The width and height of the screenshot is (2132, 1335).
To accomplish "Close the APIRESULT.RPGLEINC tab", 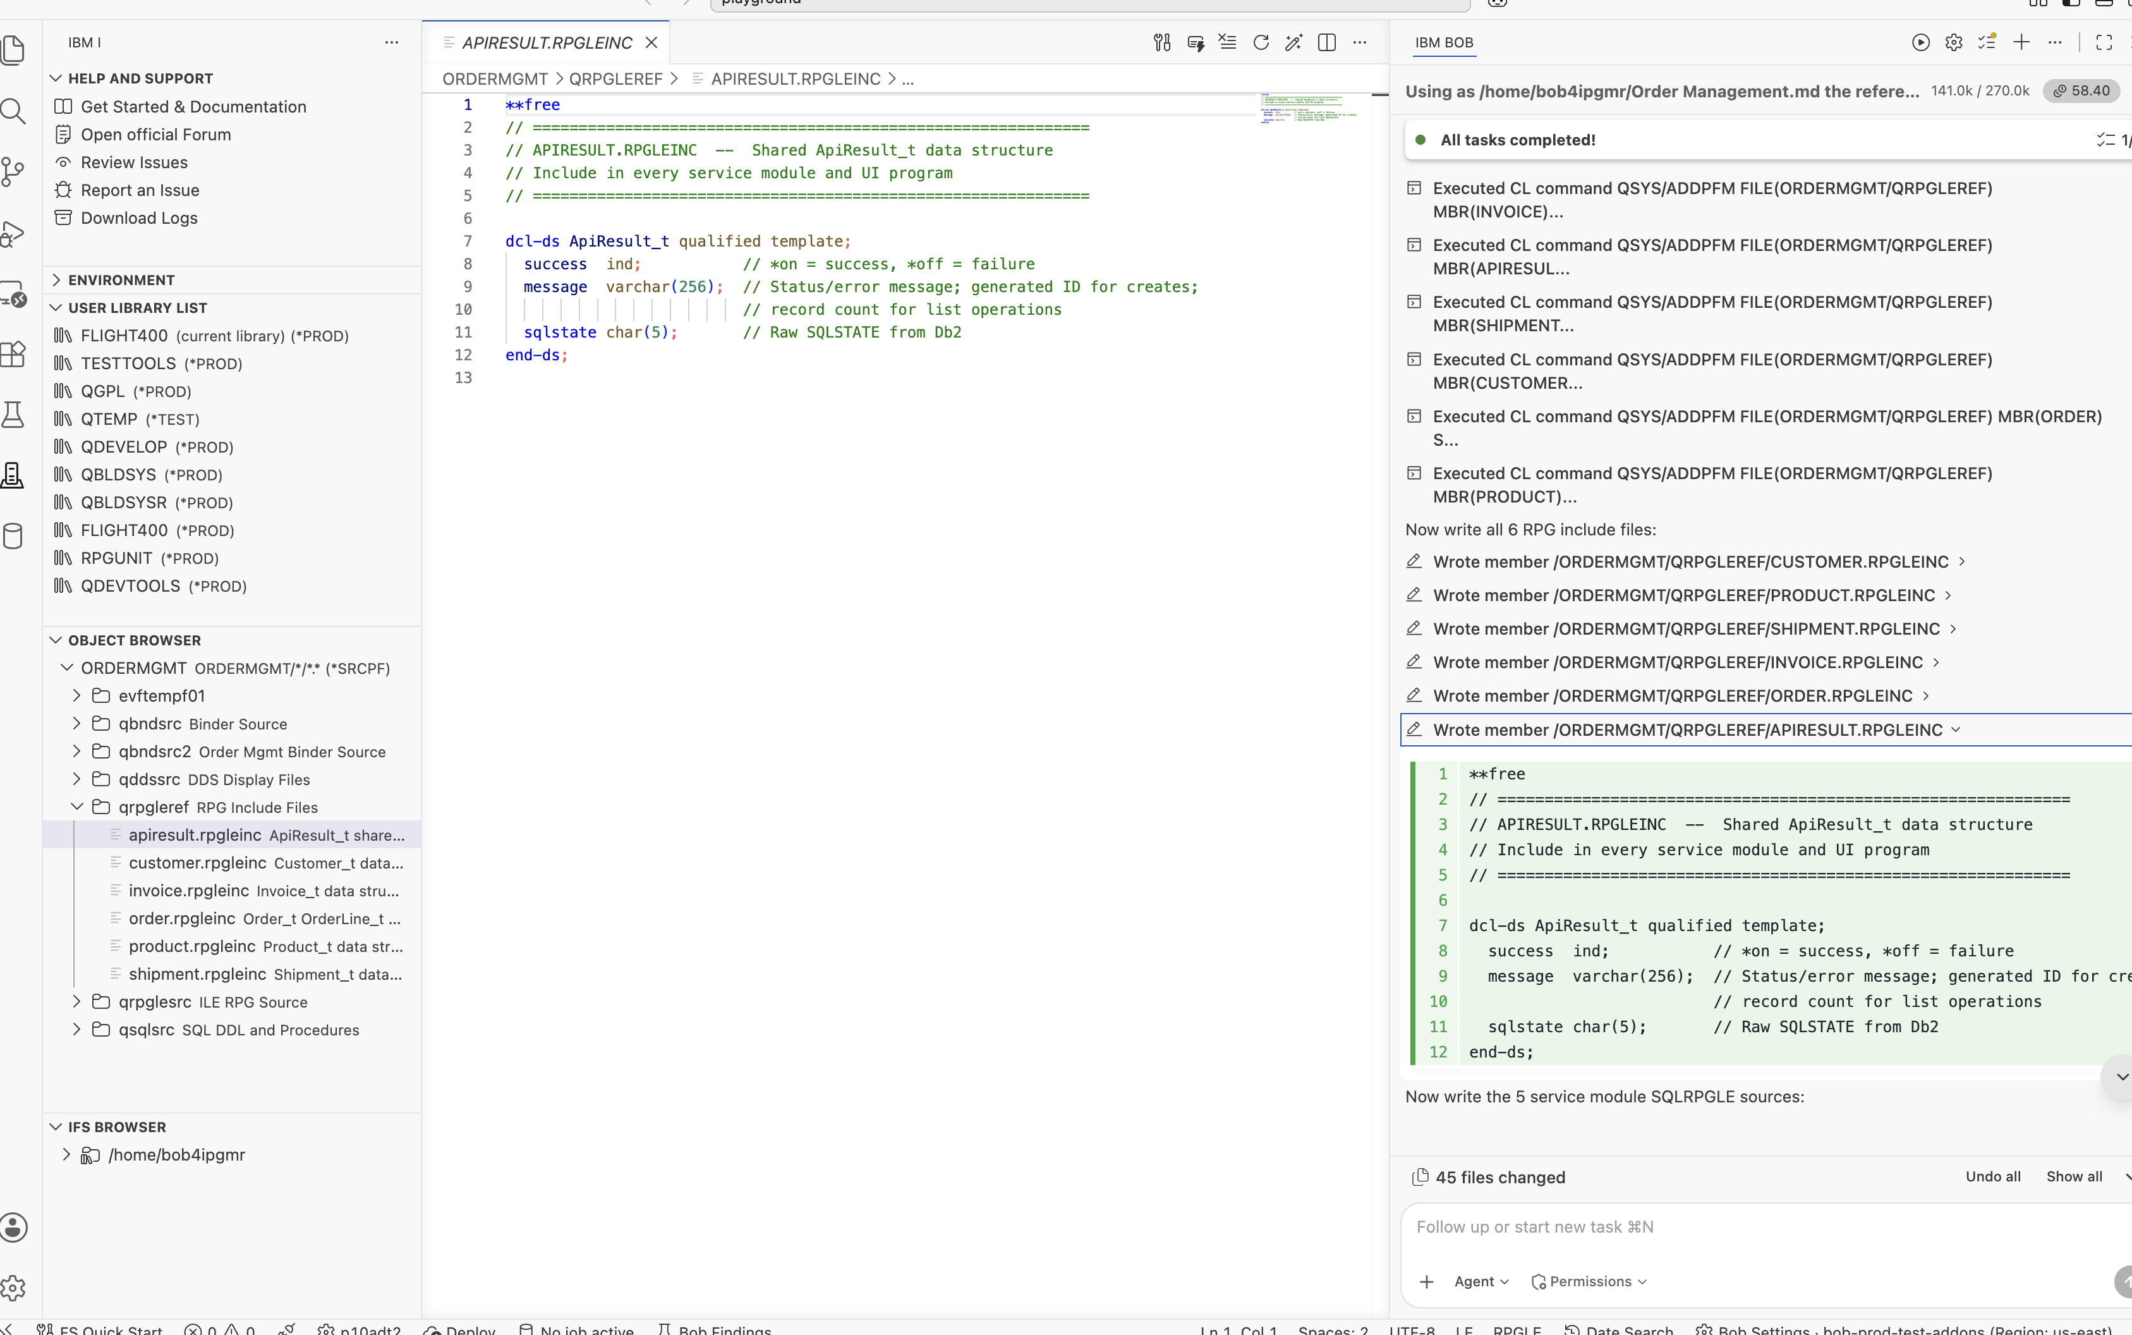I will (x=651, y=42).
